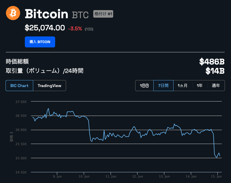Click the Bitcoin title heading

point(46,14)
